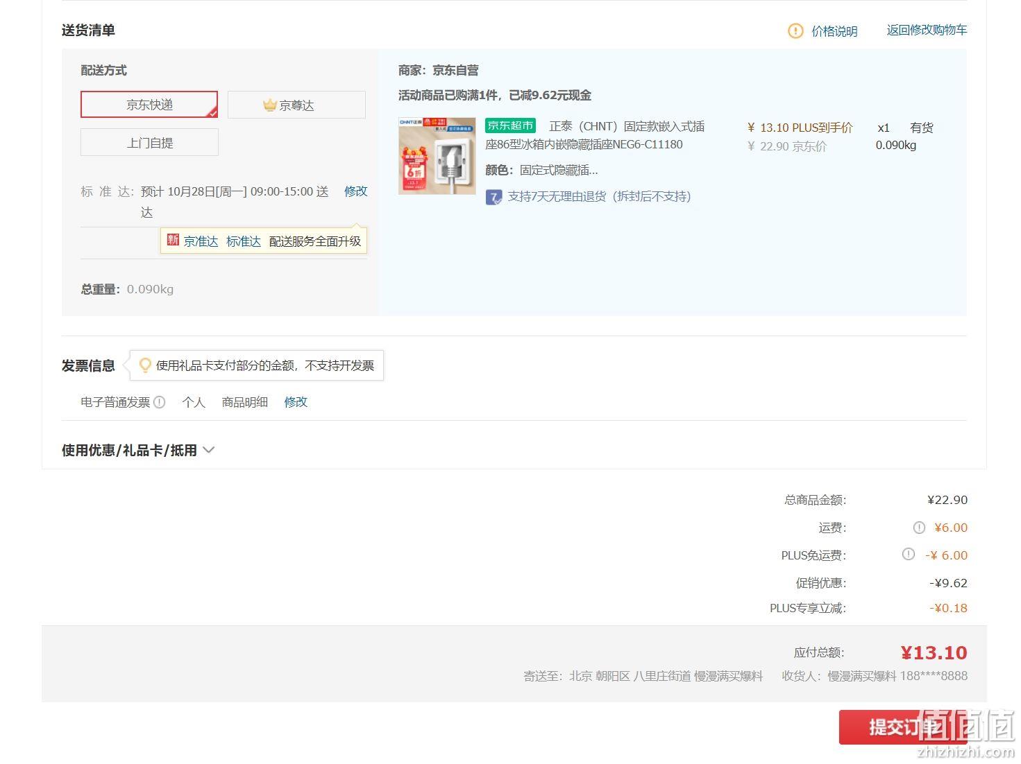Select 京东快递 delivery option
The width and height of the screenshot is (1021, 764).
click(x=149, y=105)
